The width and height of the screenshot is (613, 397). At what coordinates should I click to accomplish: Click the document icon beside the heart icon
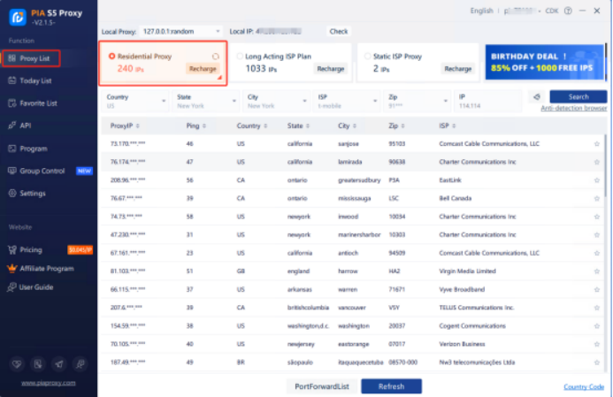(38, 364)
